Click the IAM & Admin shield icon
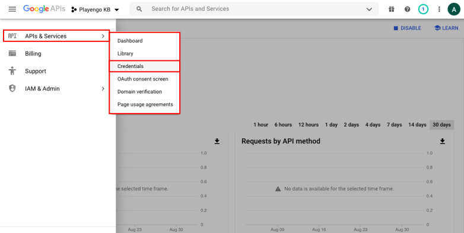Viewport: 464px width, 233px height. [x=12, y=88]
